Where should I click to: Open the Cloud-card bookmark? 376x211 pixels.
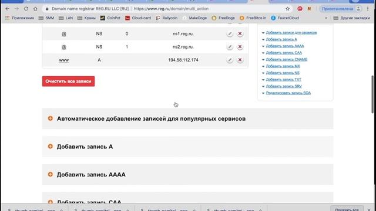tap(138, 18)
